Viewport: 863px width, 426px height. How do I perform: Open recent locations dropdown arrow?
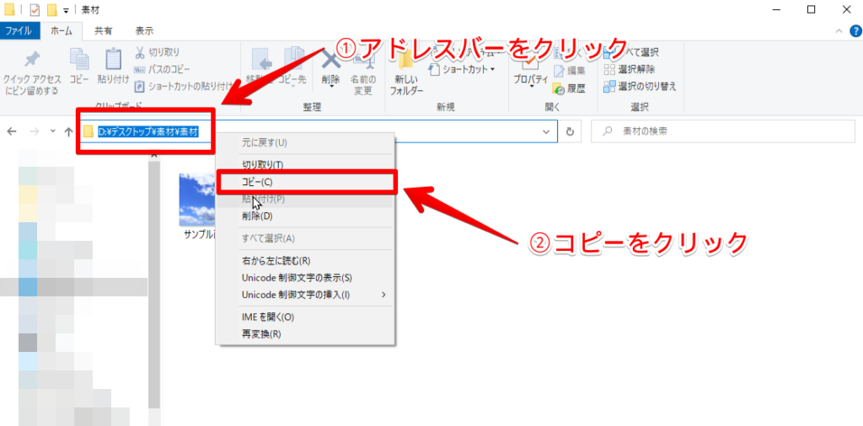pyautogui.click(x=53, y=132)
